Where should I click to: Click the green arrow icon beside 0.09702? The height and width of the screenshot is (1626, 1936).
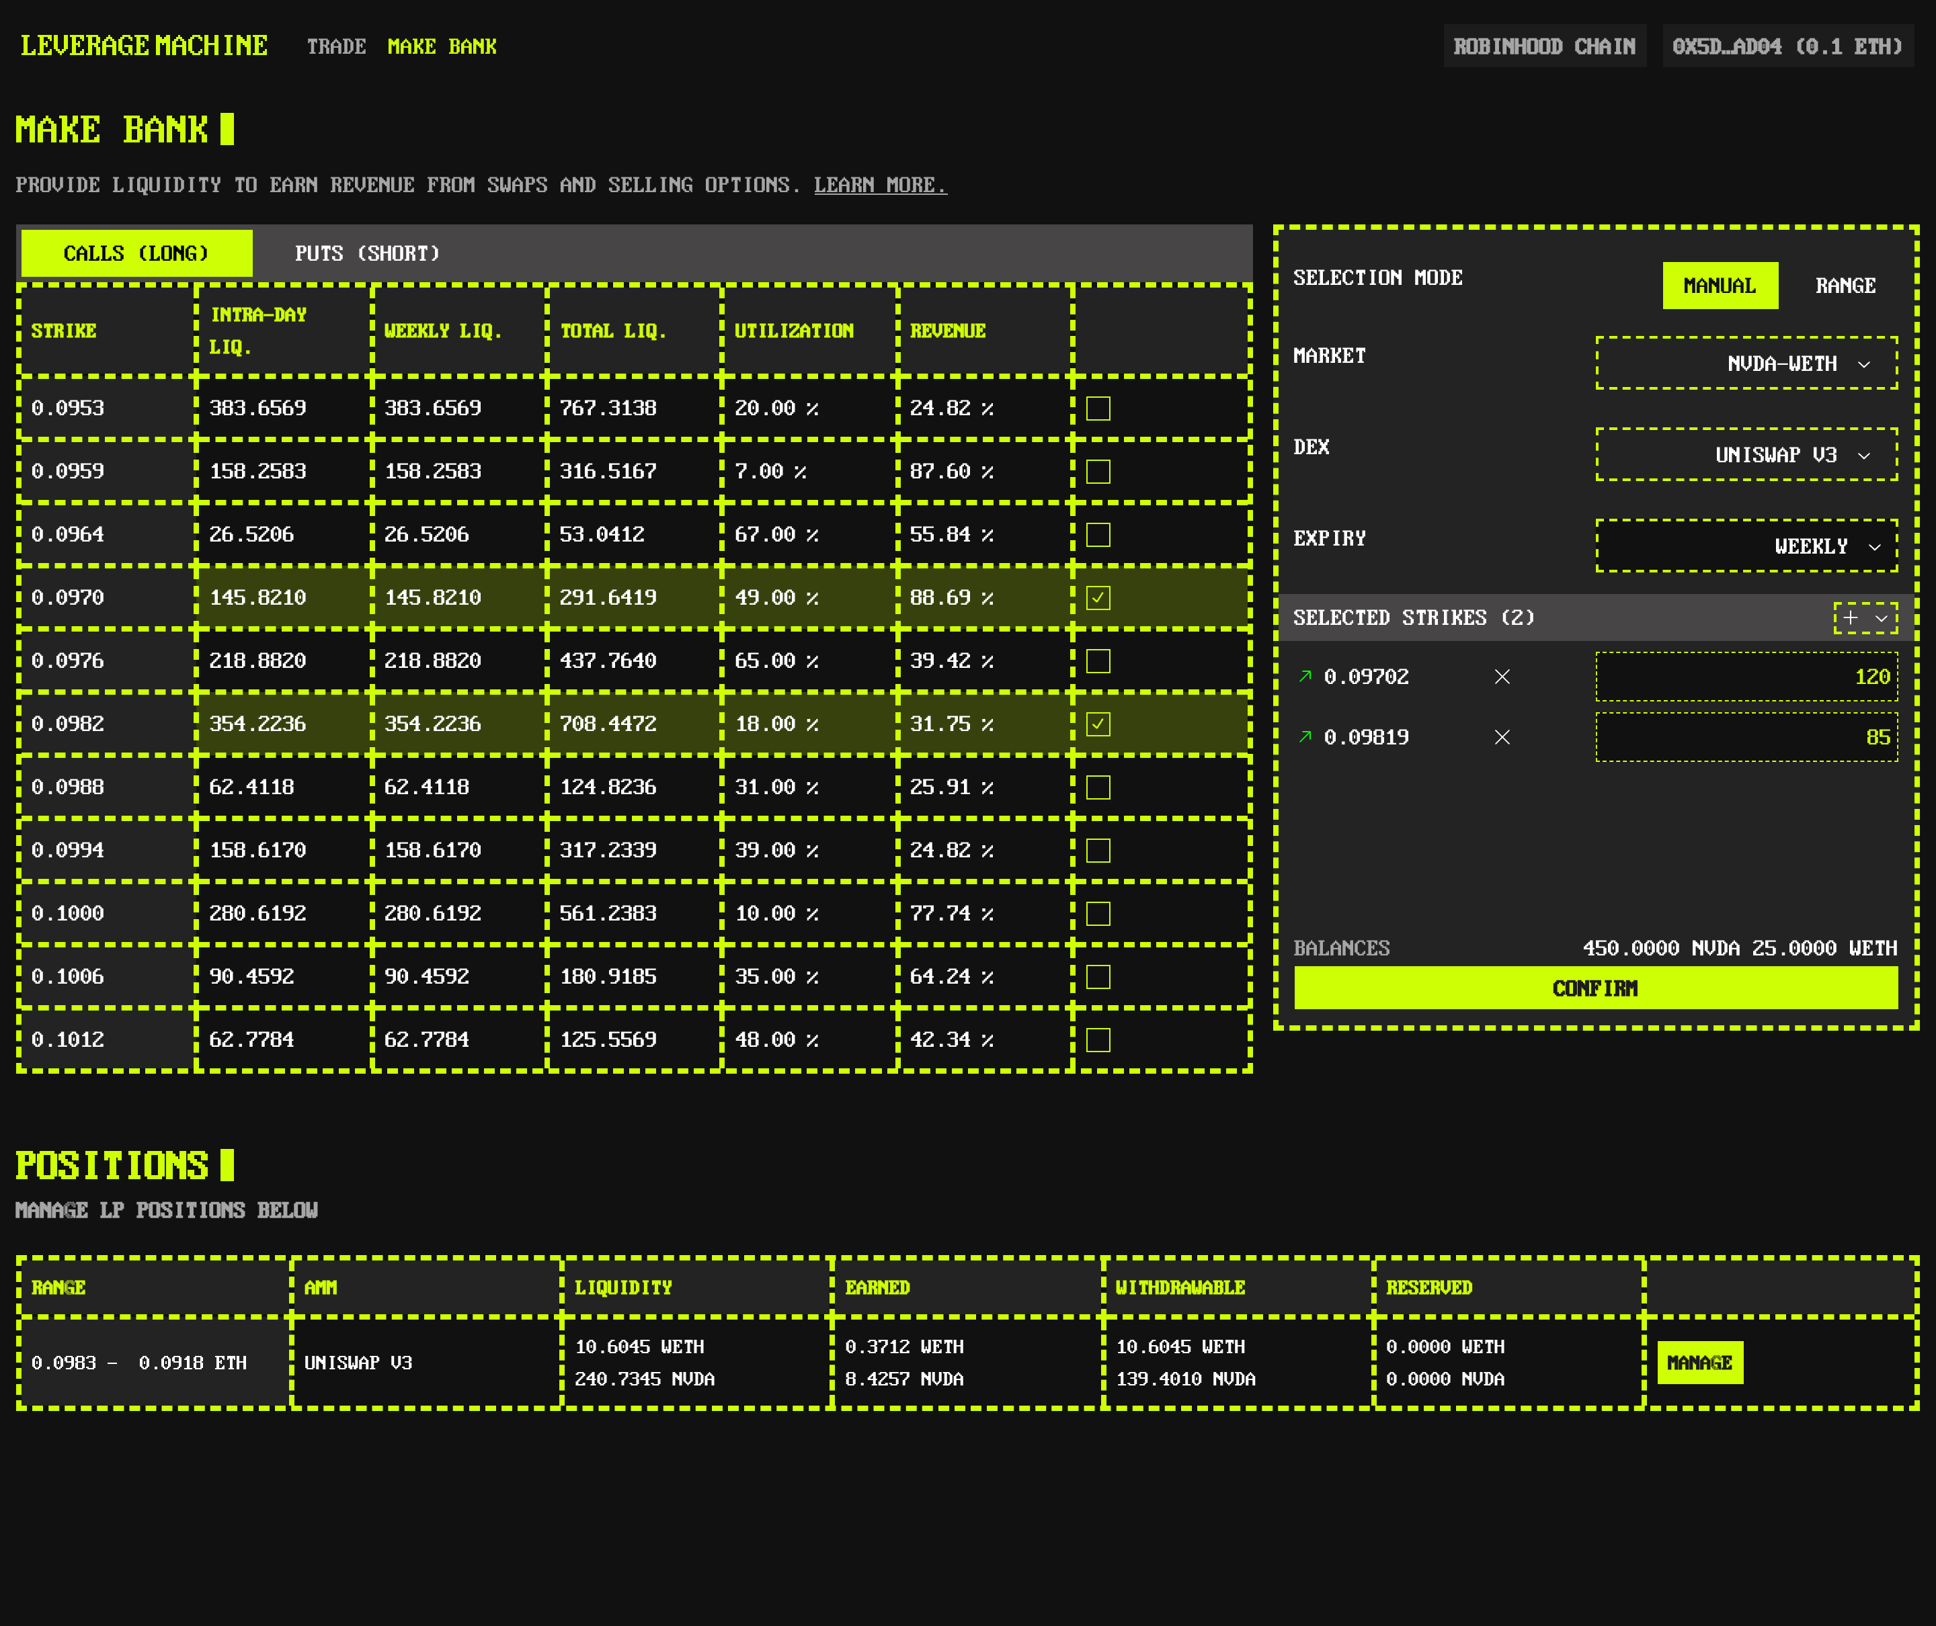click(1305, 677)
